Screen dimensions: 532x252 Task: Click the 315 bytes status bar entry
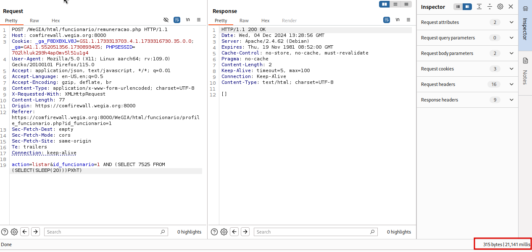tap(492, 244)
